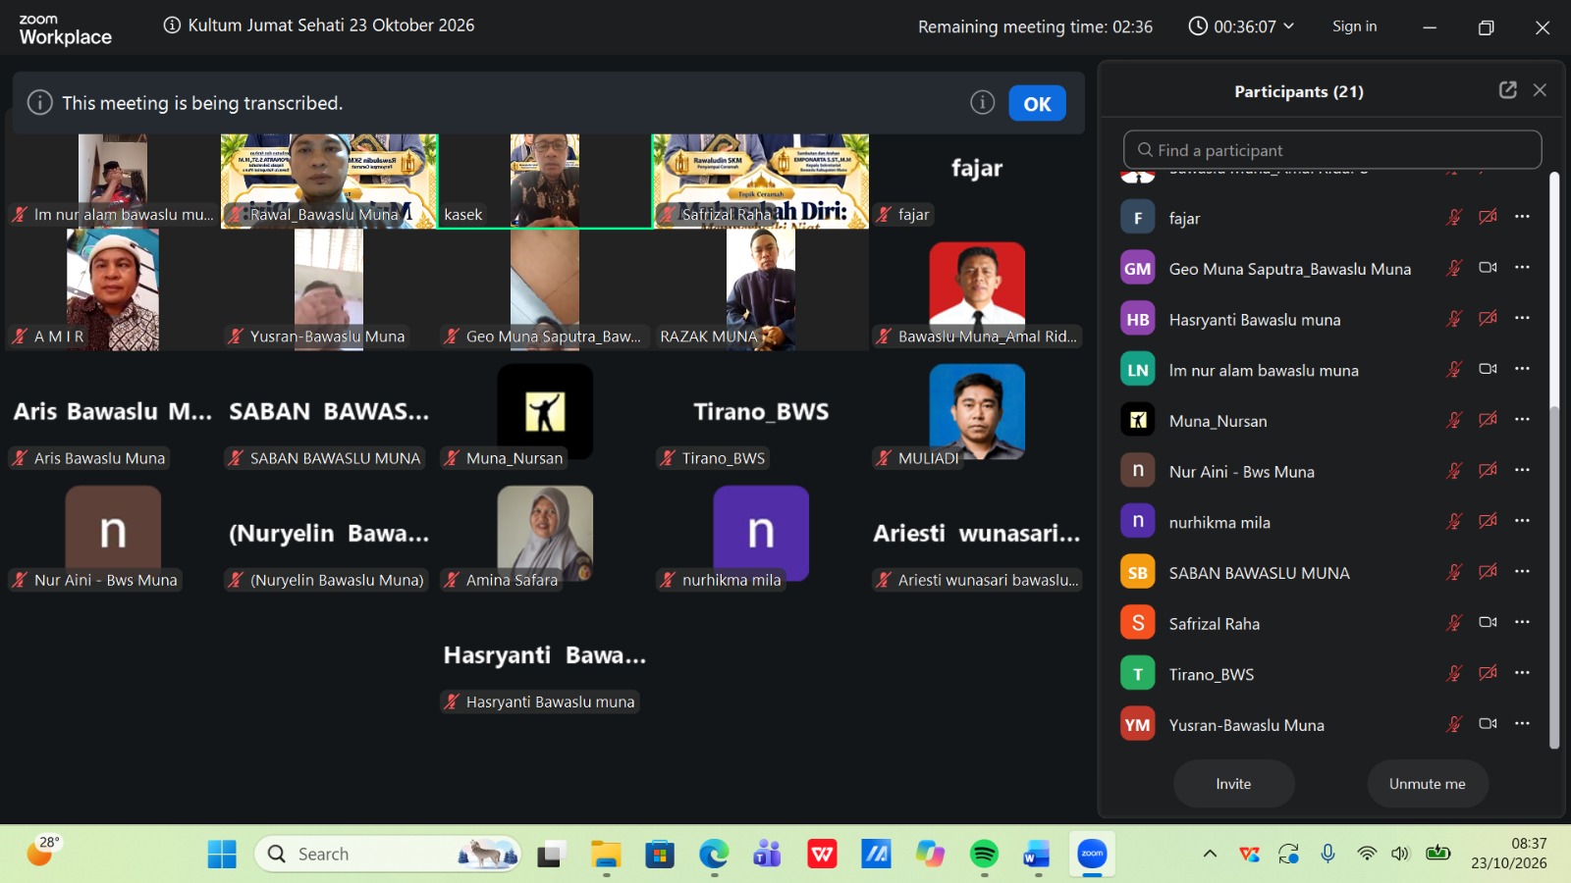Click muted mic icon for Tirano_BWS
Viewport: 1571px width, 883px height.
(x=1454, y=674)
